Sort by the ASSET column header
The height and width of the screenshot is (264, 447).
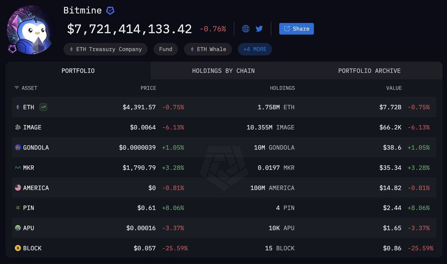[x=26, y=88]
